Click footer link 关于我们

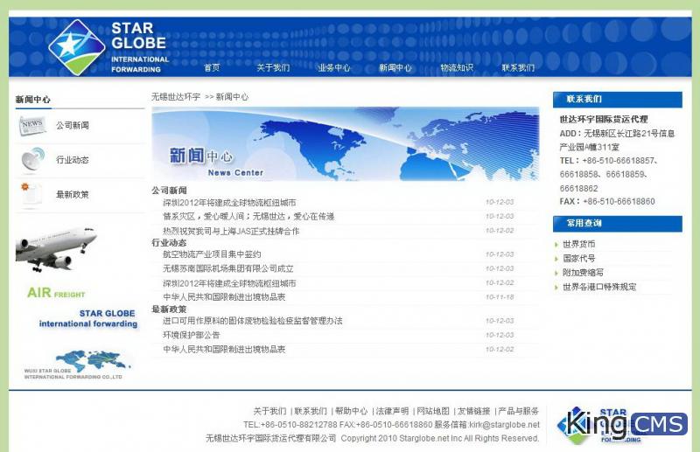point(269,411)
